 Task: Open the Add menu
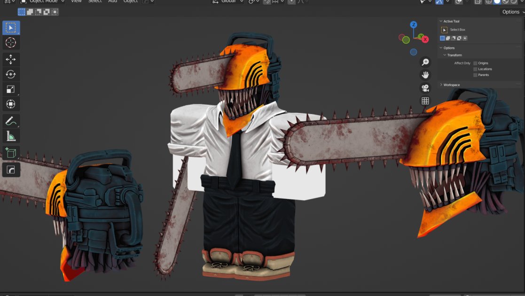click(113, 1)
